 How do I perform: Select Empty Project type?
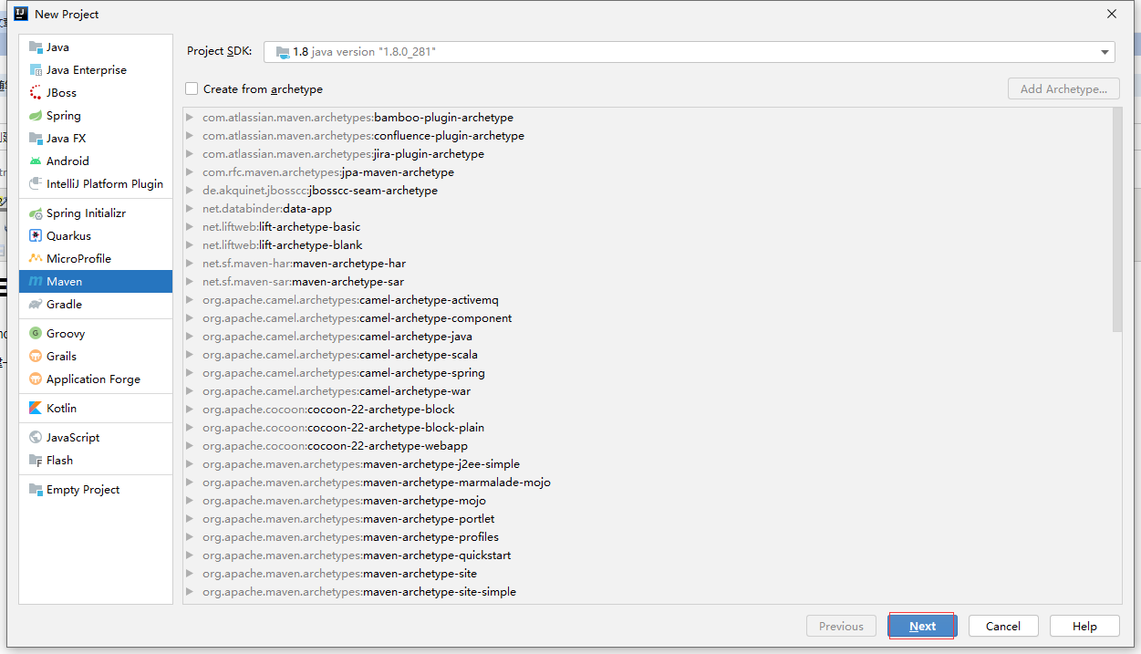pos(96,490)
